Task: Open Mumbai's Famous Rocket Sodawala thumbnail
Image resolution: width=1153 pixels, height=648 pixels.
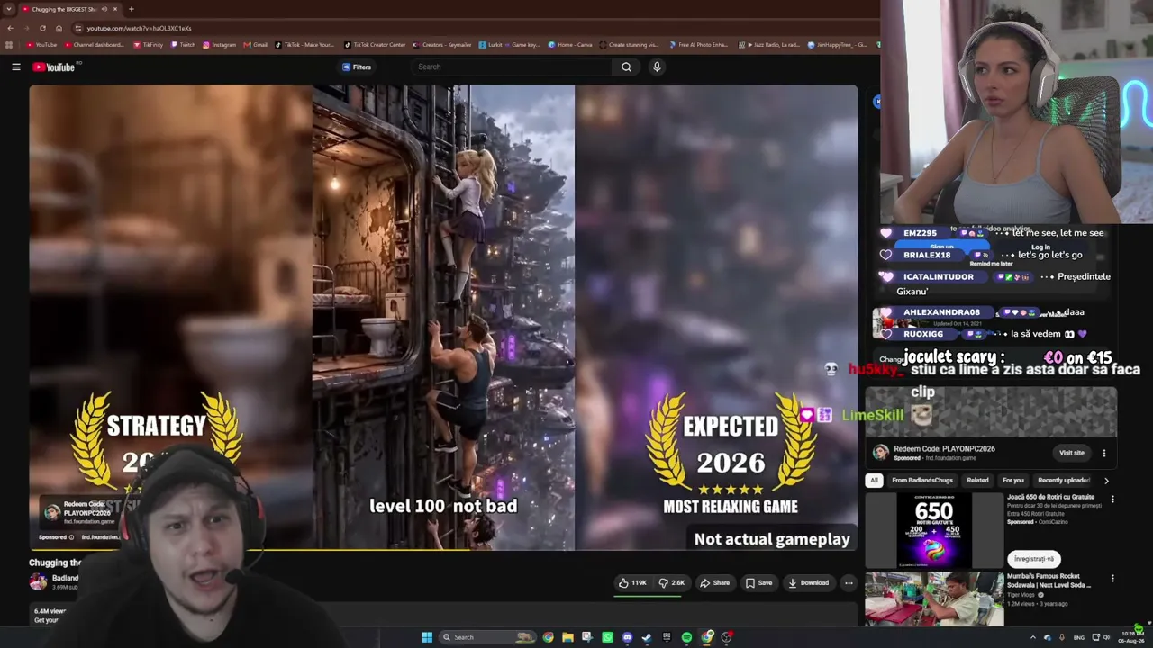Action: 934,599
